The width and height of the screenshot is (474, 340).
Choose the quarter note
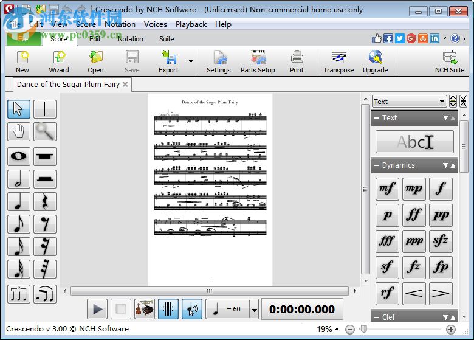point(19,201)
